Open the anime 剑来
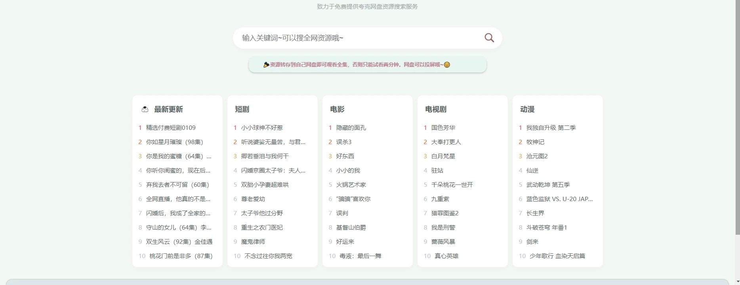Screen dimensions: 740x285 coord(532,242)
